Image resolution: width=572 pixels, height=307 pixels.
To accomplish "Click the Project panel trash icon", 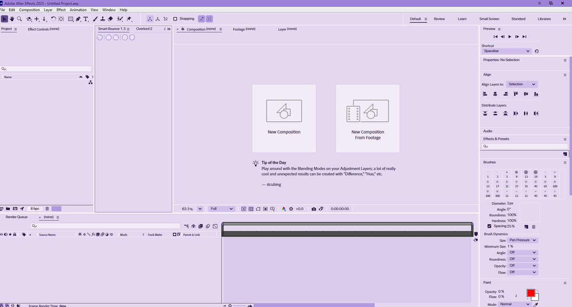I will 47,208.
